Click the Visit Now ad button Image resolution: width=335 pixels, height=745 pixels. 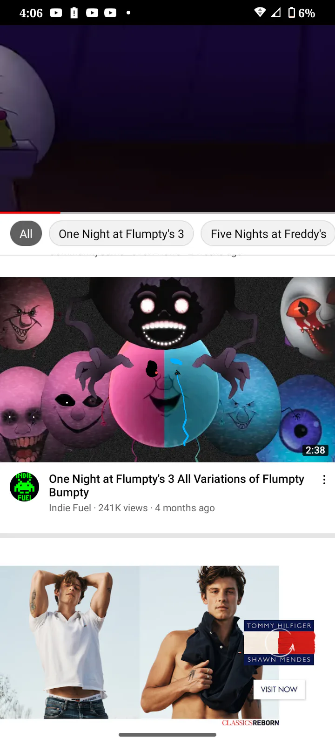point(279,689)
